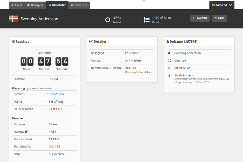Click the chart icon in Detaljer heading

91,42
